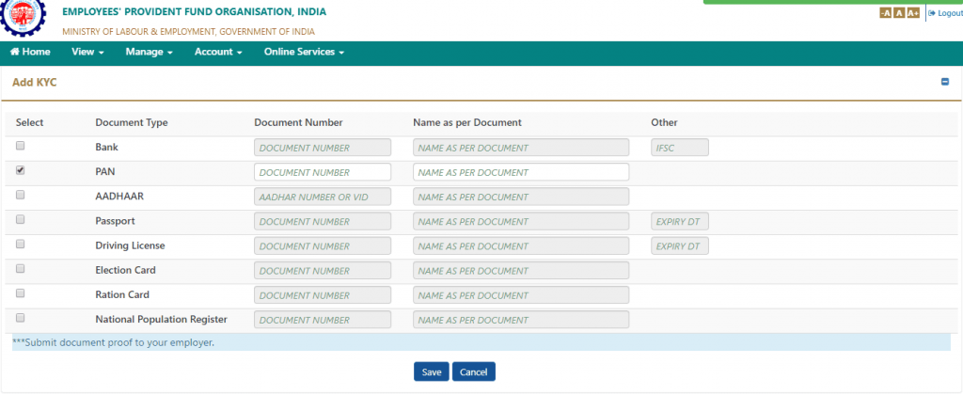Image resolution: width=963 pixels, height=395 pixels.
Task: Click the Document Type column header
Action: coord(132,122)
